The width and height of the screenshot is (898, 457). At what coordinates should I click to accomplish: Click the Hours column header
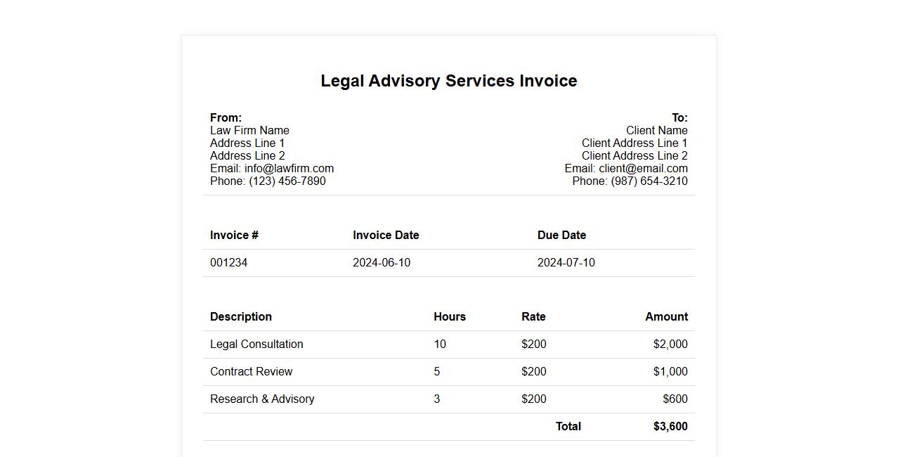450,317
